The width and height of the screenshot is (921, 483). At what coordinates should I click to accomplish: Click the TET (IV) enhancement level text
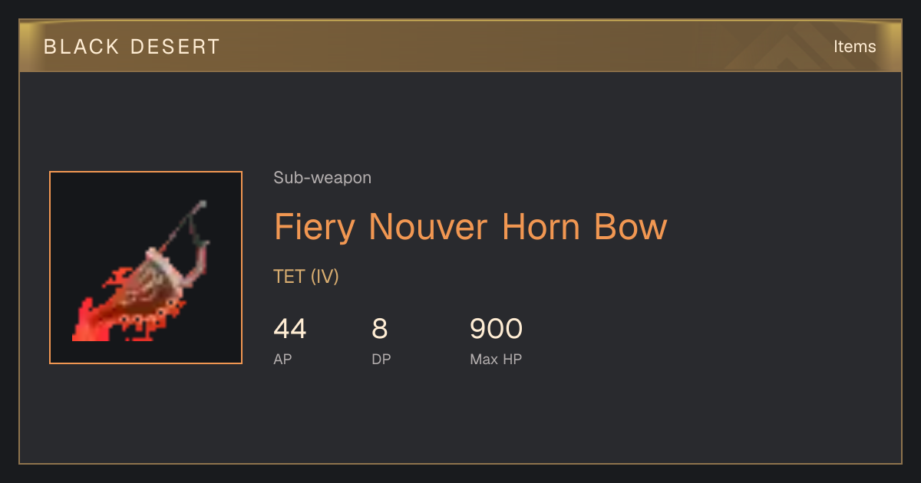coord(306,276)
